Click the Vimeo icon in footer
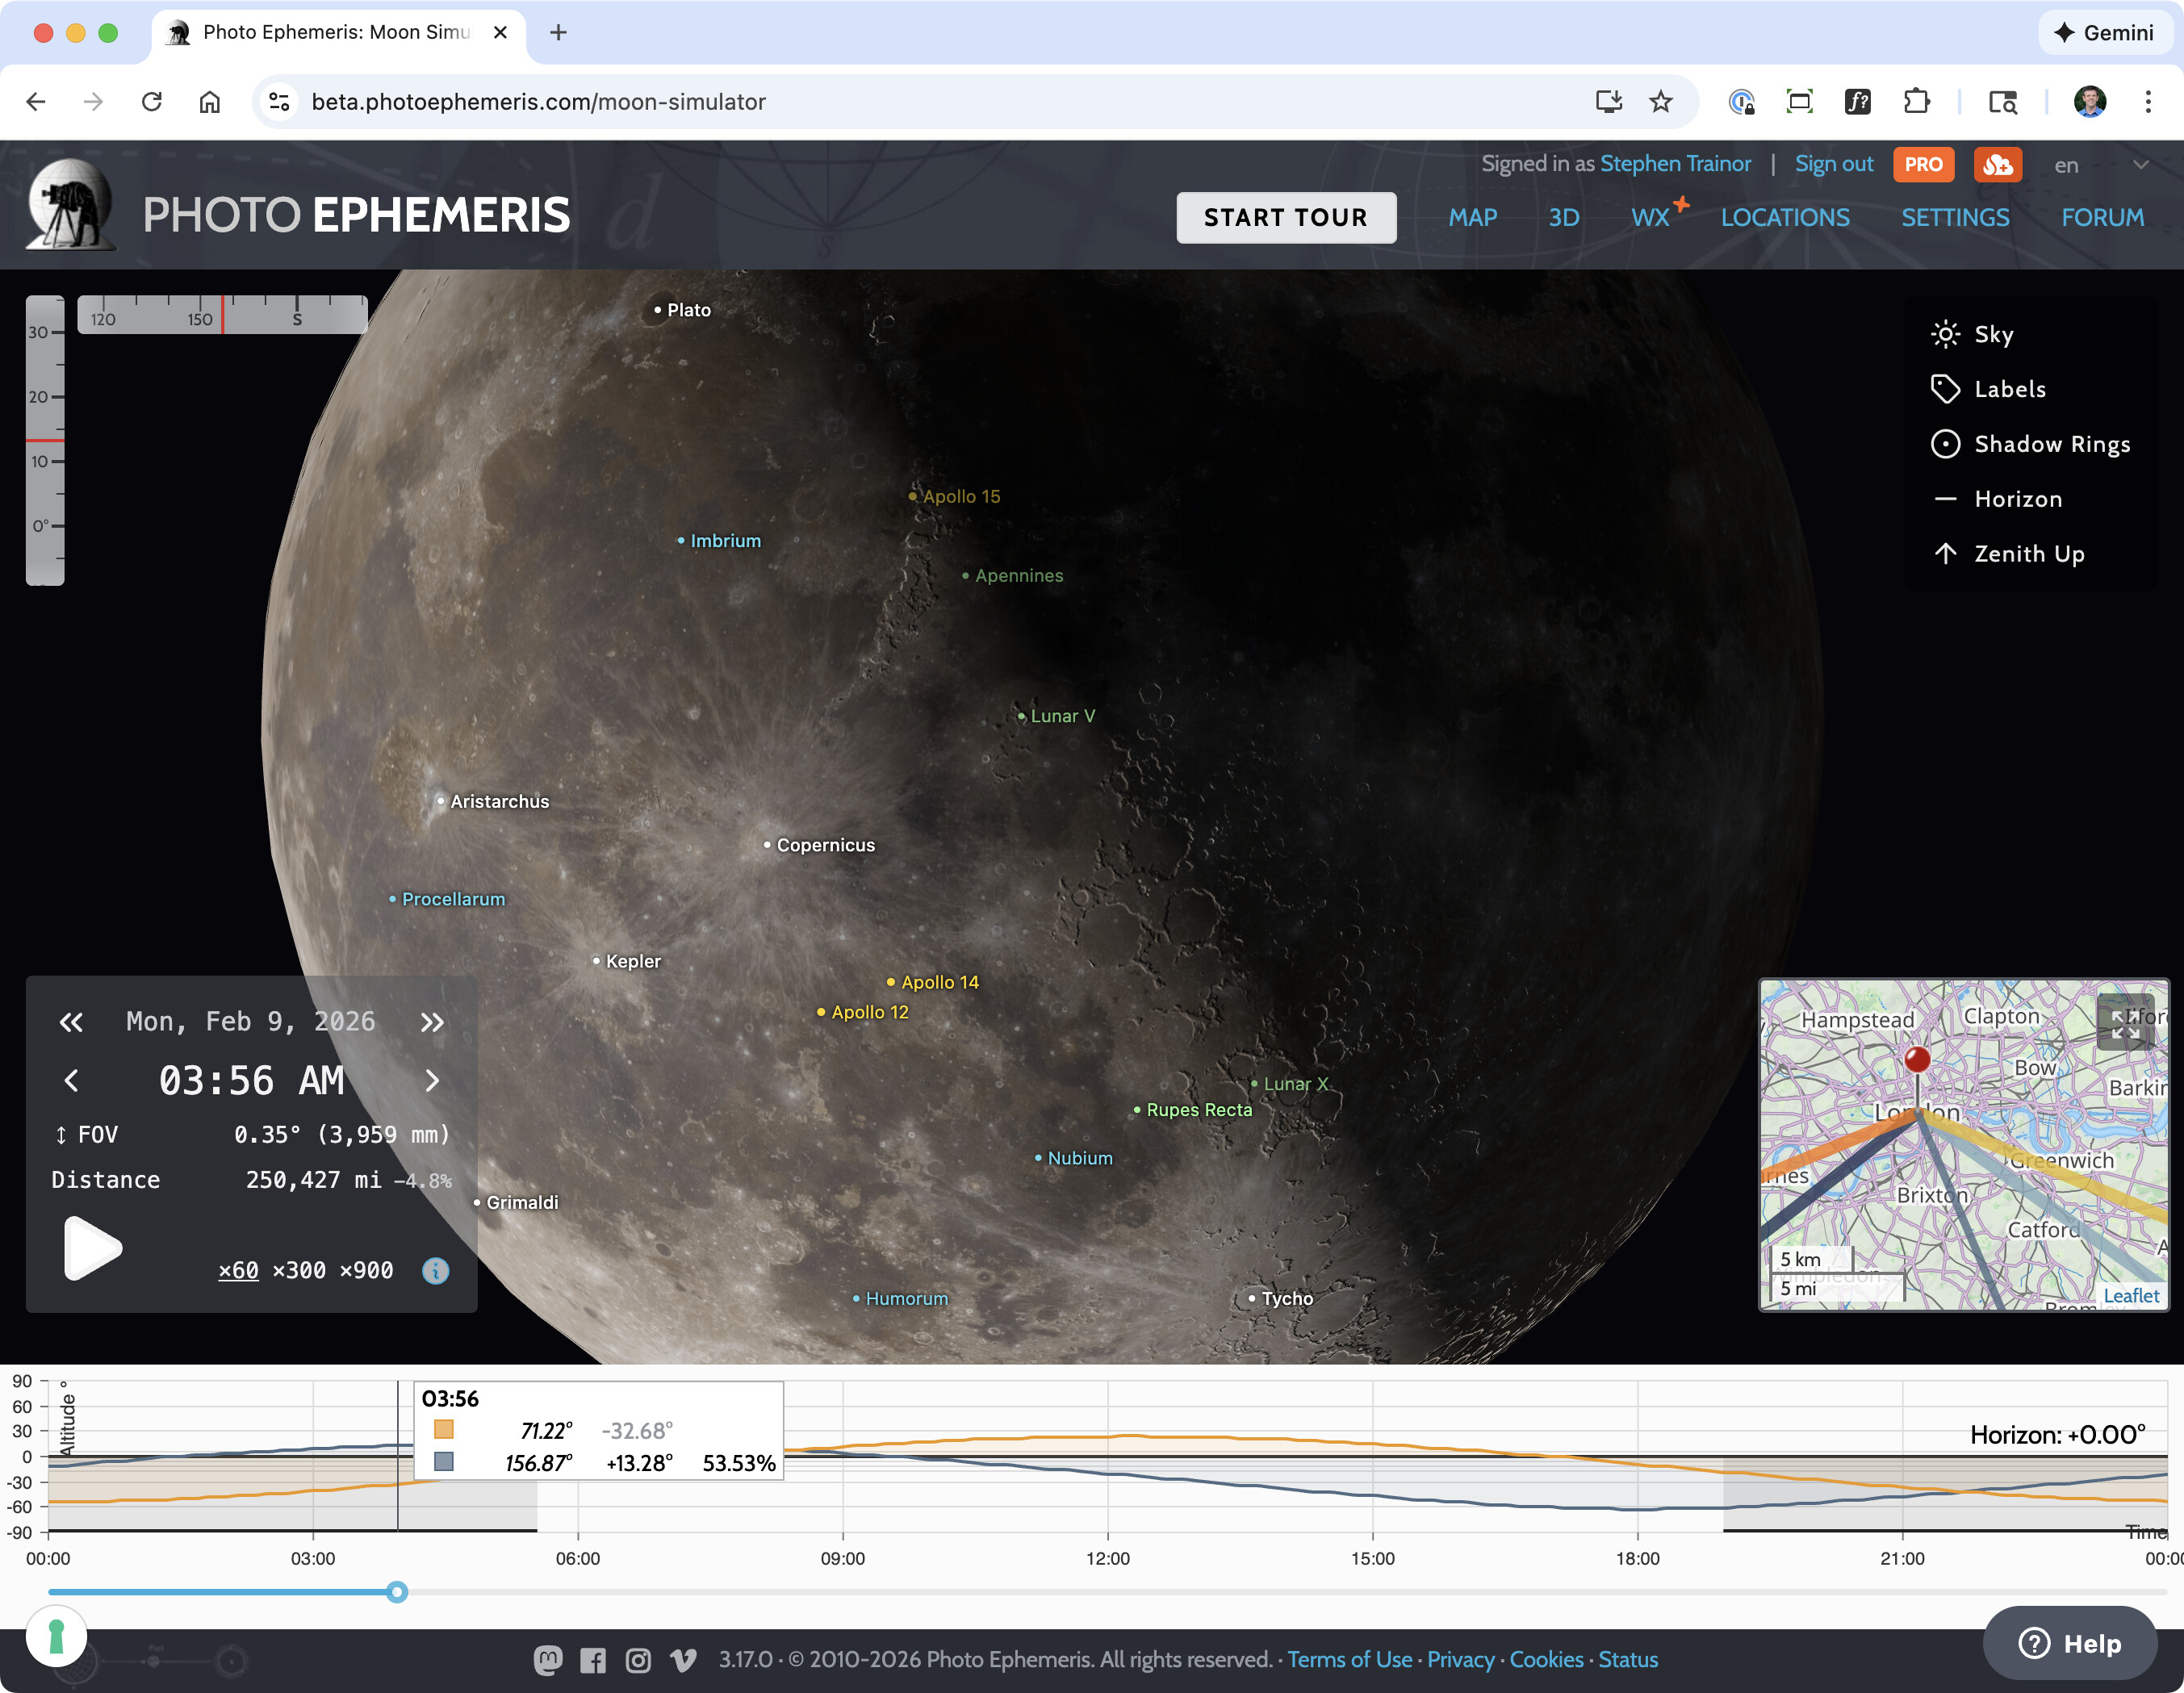2184x1693 pixels. click(x=683, y=1660)
